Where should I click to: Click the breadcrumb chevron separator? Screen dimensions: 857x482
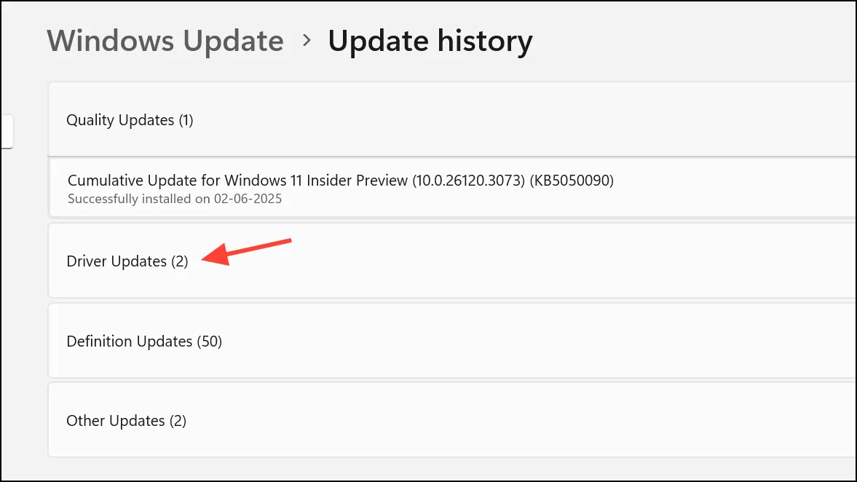click(307, 41)
